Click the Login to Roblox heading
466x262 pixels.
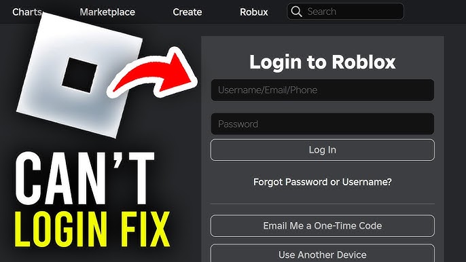click(323, 62)
